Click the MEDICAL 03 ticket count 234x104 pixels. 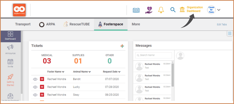click(47, 59)
